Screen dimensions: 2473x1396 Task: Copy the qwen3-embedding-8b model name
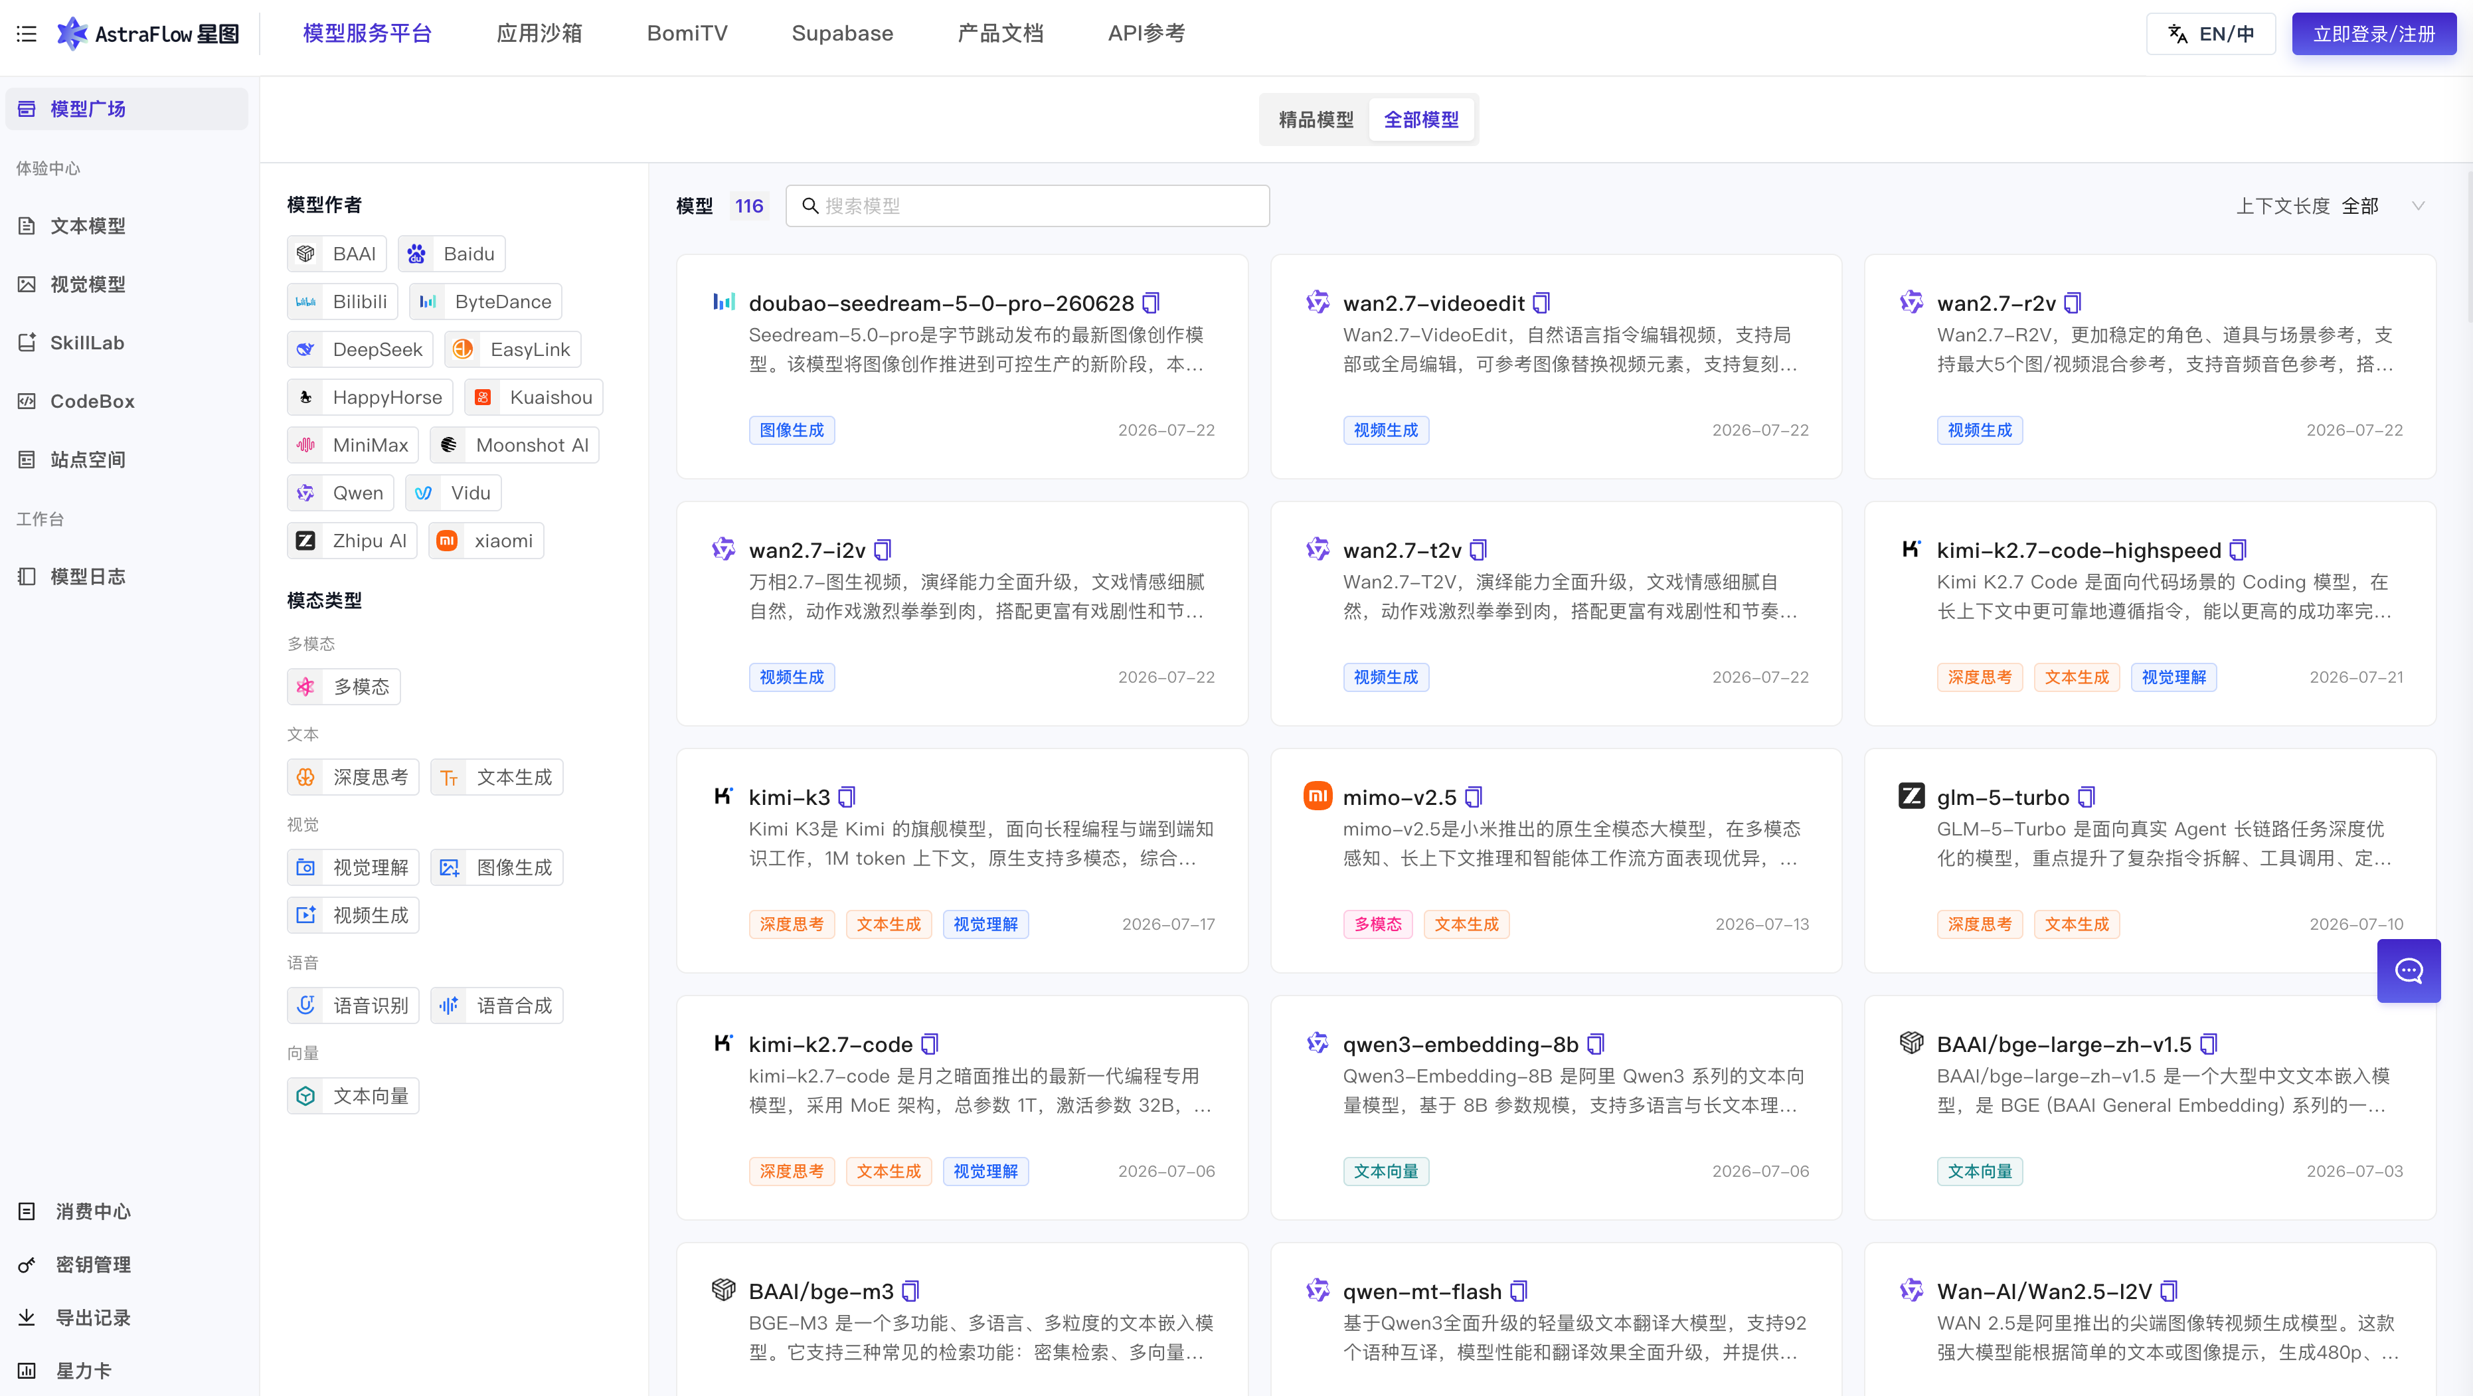pyautogui.click(x=1596, y=1045)
